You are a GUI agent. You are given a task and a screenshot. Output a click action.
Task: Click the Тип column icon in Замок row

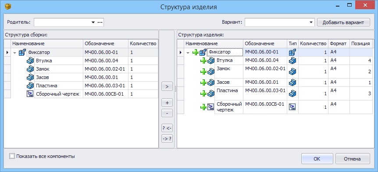292,72
